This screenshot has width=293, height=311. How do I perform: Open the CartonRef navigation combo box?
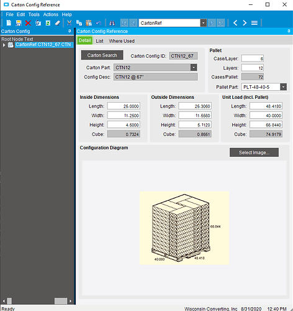coord(204,23)
